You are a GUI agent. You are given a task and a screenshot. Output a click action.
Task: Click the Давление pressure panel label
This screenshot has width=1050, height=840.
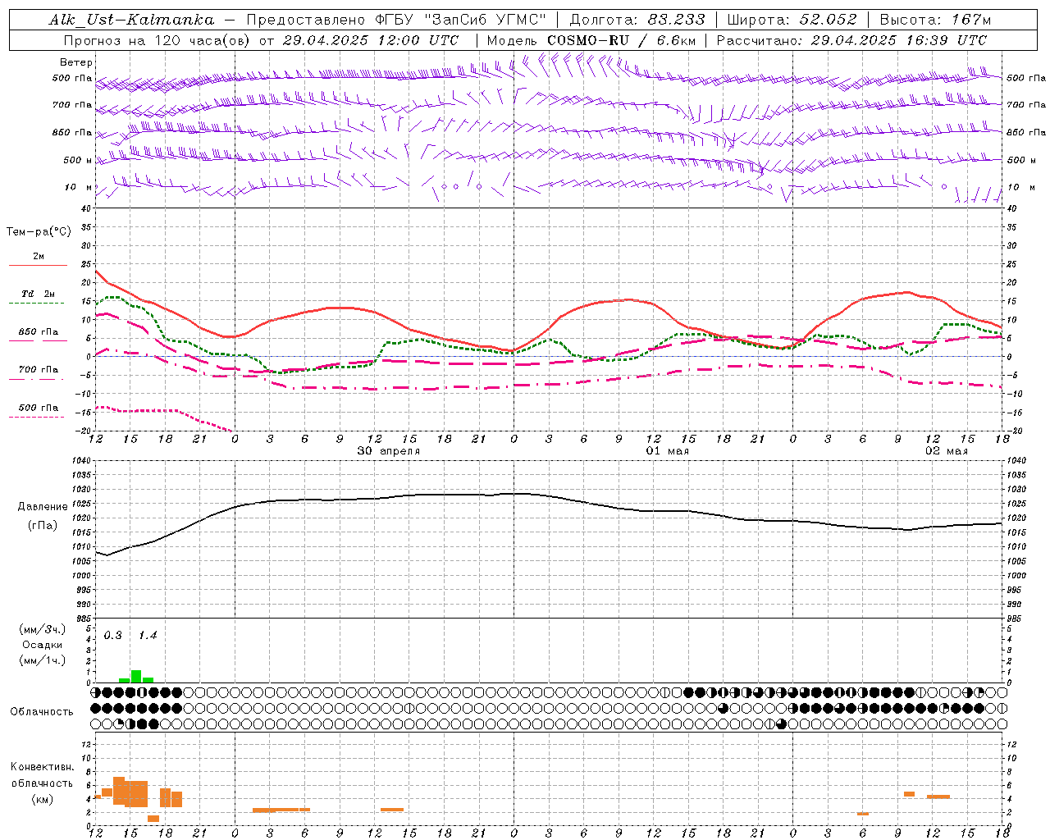pos(43,507)
